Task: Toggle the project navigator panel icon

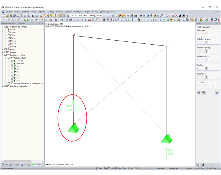Action: click(x=60, y=16)
